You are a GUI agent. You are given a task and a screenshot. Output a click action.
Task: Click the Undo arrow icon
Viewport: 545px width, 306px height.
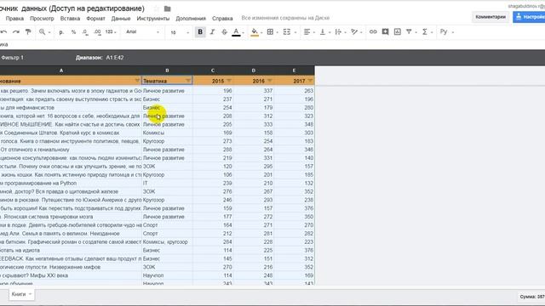(3, 32)
